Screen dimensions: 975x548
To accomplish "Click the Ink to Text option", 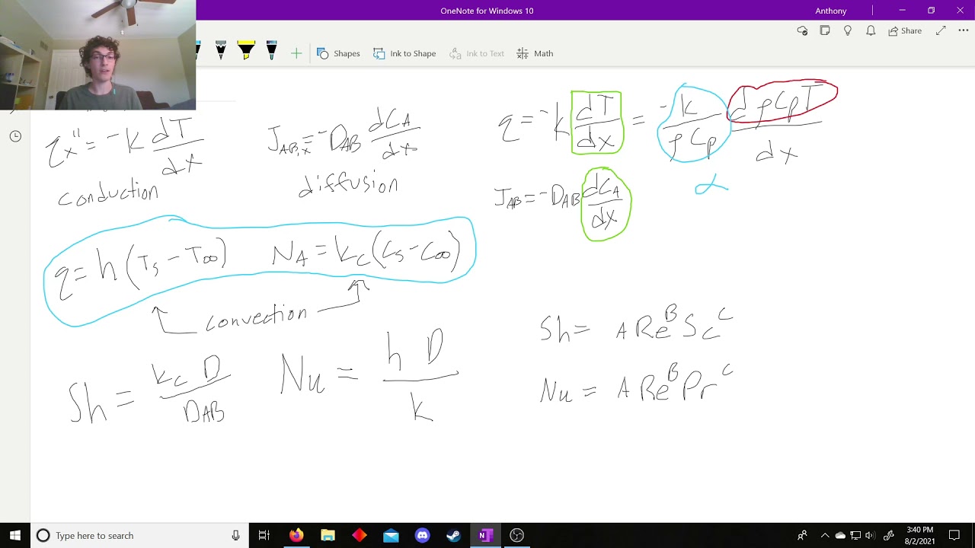I will tap(477, 53).
